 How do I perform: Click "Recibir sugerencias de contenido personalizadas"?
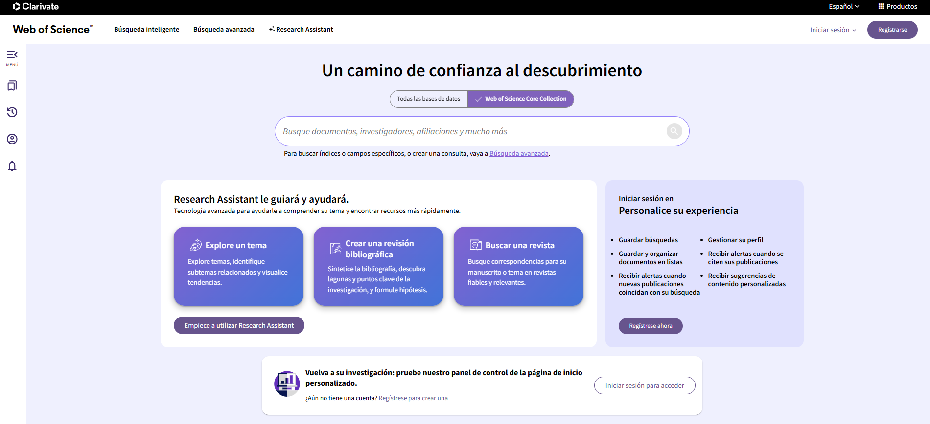click(746, 280)
